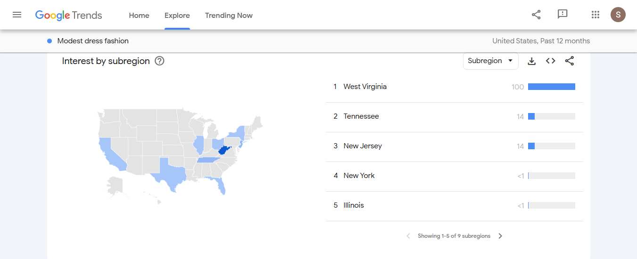The width and height of the screenshot is (637, 259).
Task: Go to next page of subregions
Action: pyautogui.click(x=500, y=236)
